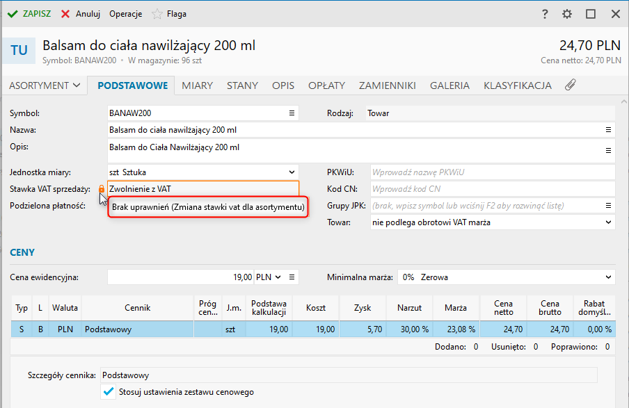Click the Cennik column header
The image size is (629, 408).
tap(138, 308)
